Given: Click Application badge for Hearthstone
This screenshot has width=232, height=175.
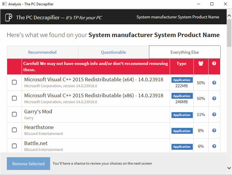Looking at the screenshot, I should pyautogui.click(x=182, y=131).
